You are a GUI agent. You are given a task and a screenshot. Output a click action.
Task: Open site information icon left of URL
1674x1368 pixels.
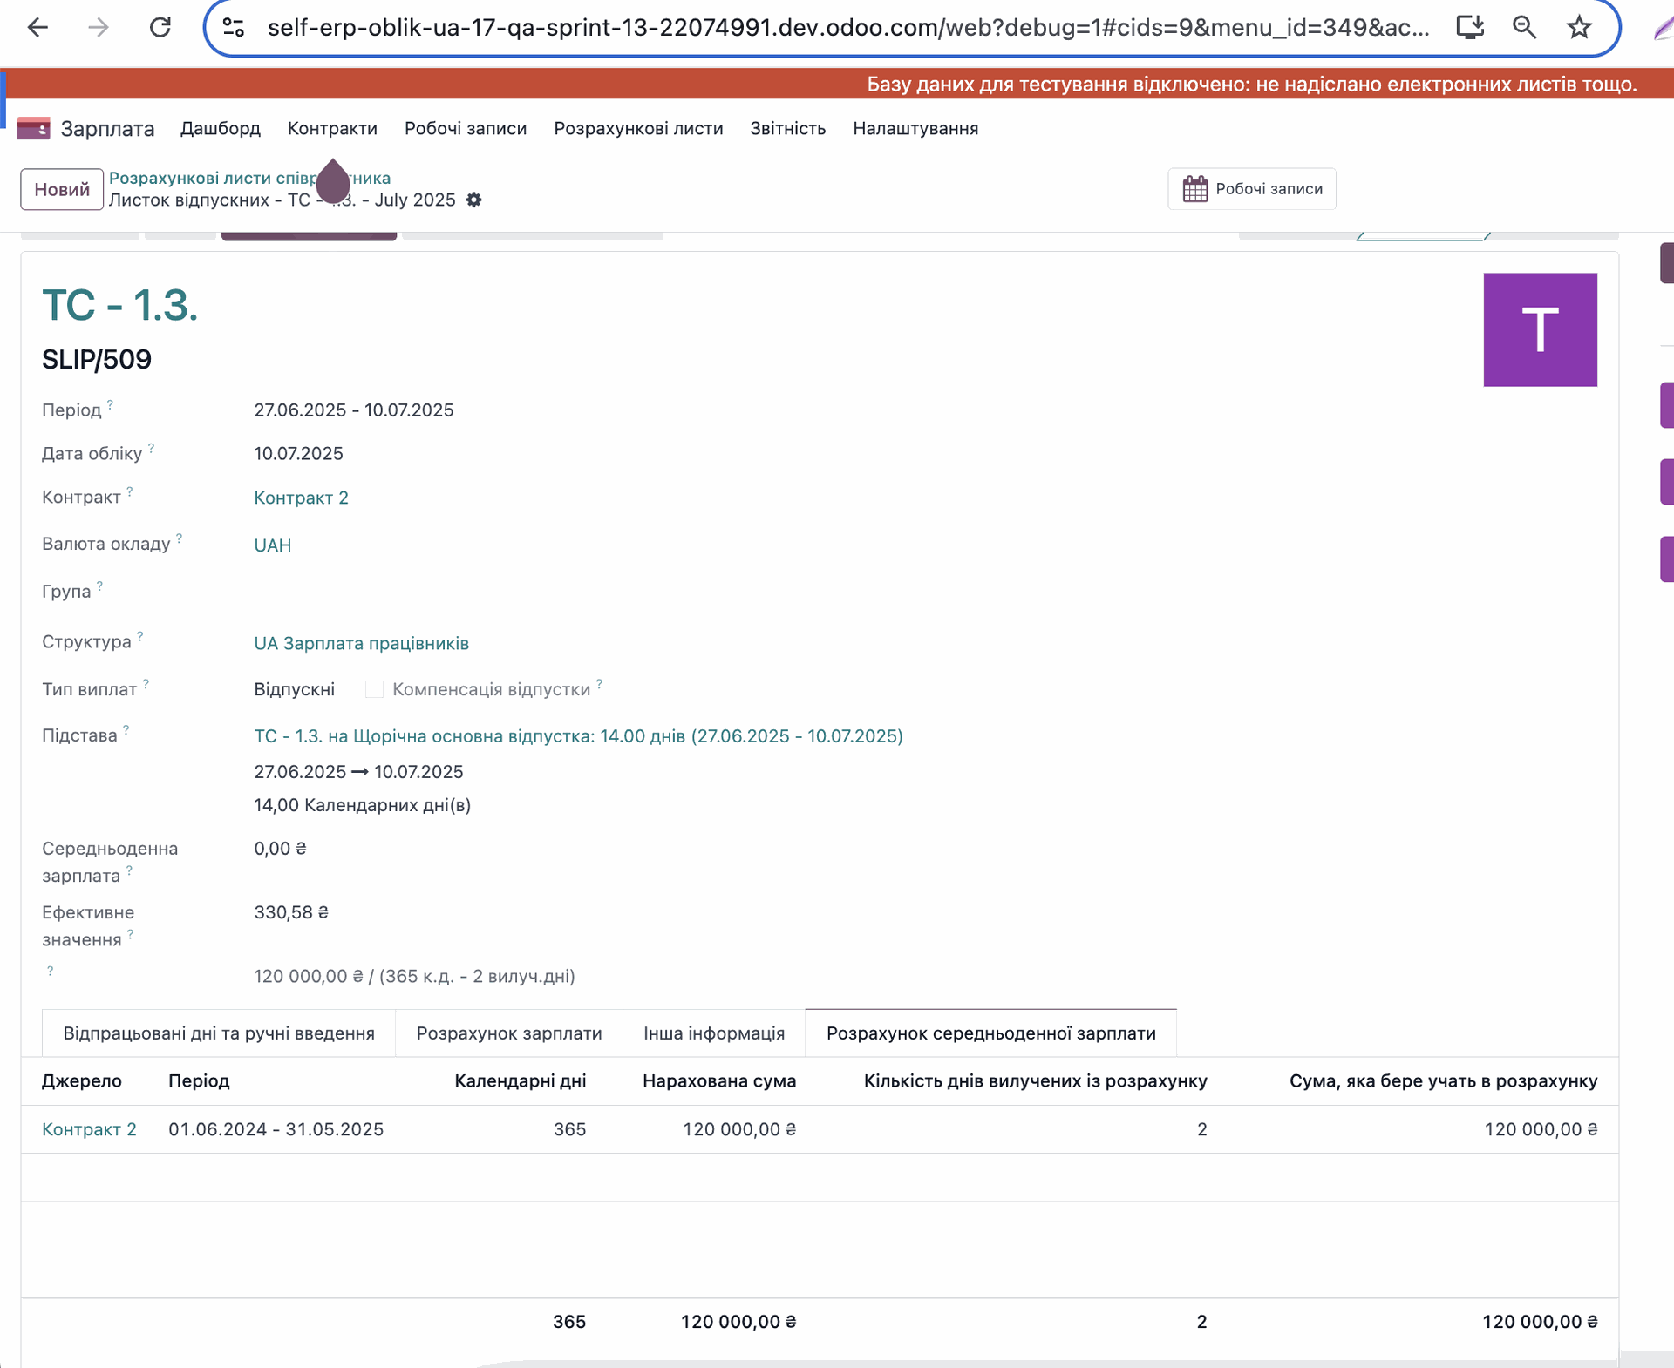point(233,28)
